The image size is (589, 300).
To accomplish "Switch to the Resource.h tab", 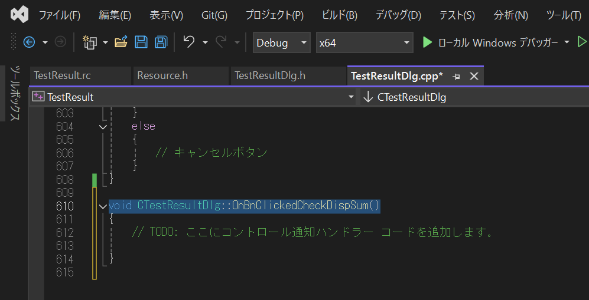I will [162, 75].
